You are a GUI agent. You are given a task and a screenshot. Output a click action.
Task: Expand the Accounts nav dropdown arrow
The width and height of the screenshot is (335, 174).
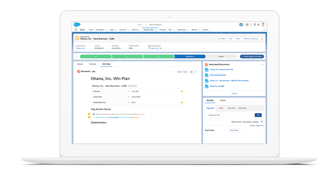tap(128, 30)
